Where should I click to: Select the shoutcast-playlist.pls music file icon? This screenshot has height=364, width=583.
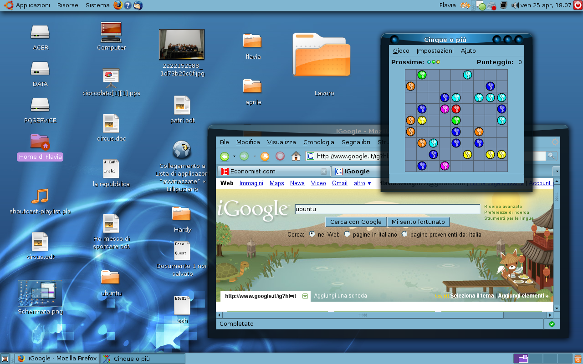click(x=40, y=196)
